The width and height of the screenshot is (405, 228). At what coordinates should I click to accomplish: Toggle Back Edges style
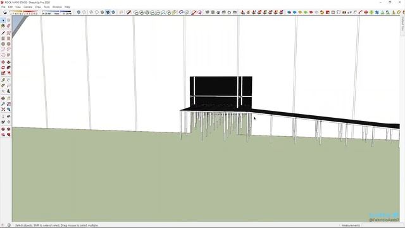pos(84,12)
